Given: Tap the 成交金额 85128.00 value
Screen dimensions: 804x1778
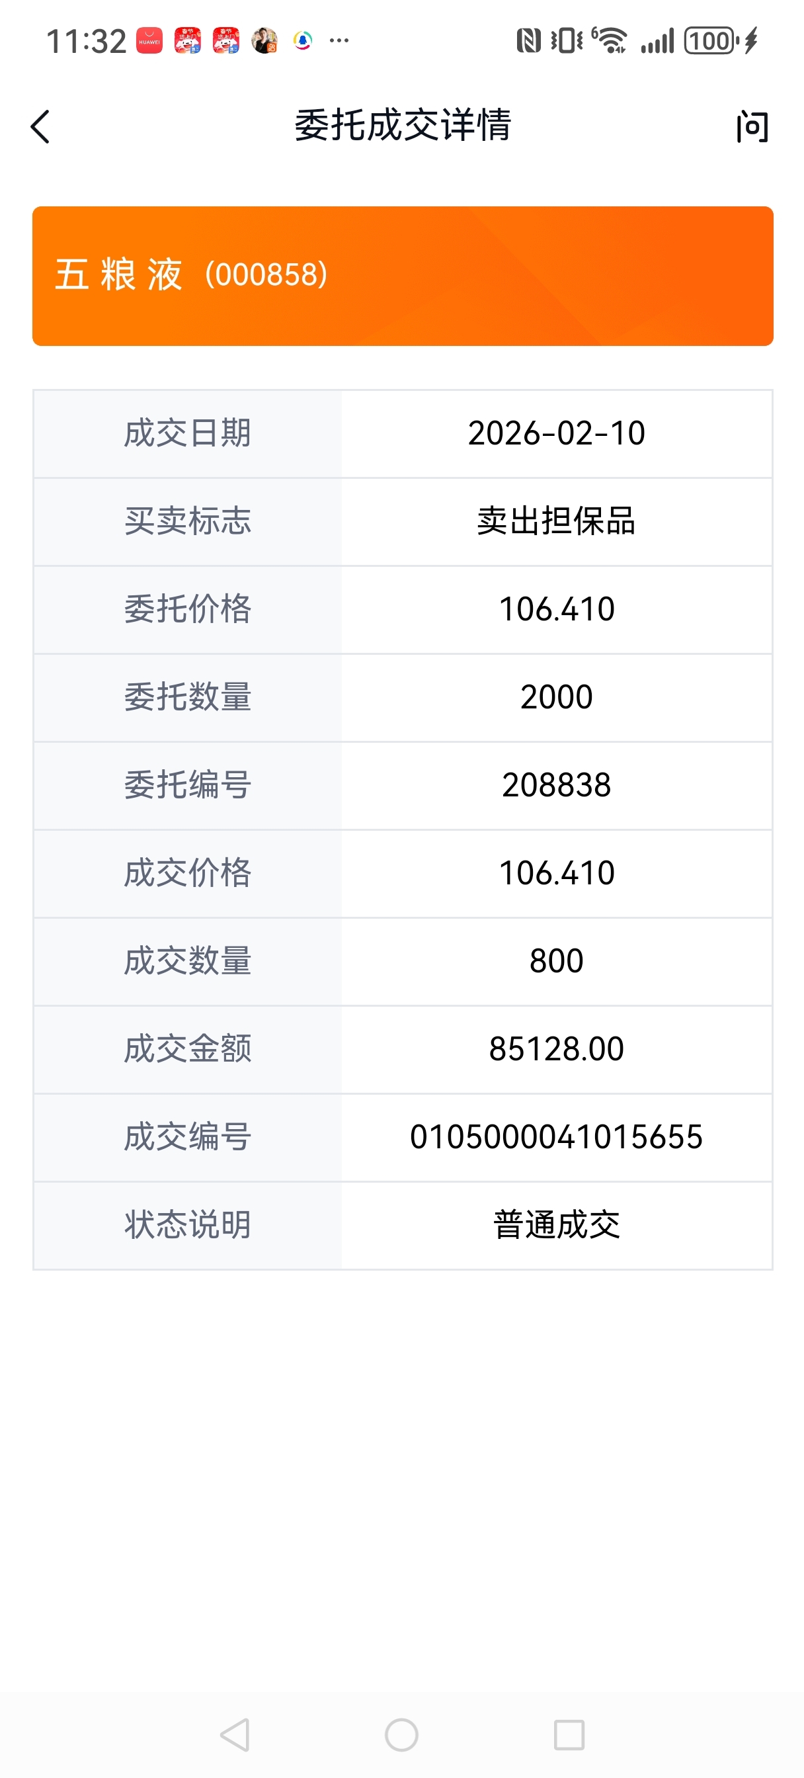Looking at the screenshot, I should (556, 1049).
